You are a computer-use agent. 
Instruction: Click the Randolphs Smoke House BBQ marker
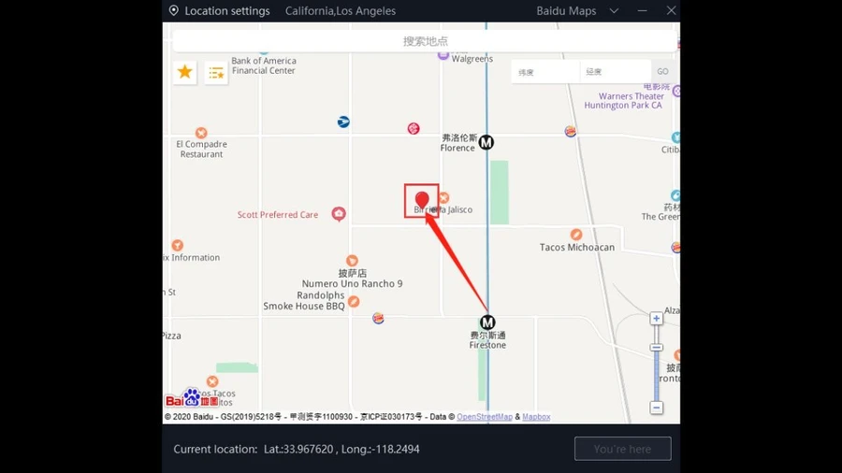[x=354, y=301]
